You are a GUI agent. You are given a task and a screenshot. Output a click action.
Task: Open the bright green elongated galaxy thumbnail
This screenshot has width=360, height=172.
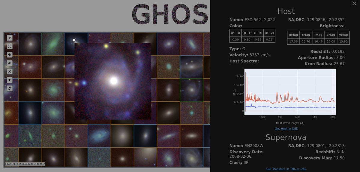coord(53,44)
